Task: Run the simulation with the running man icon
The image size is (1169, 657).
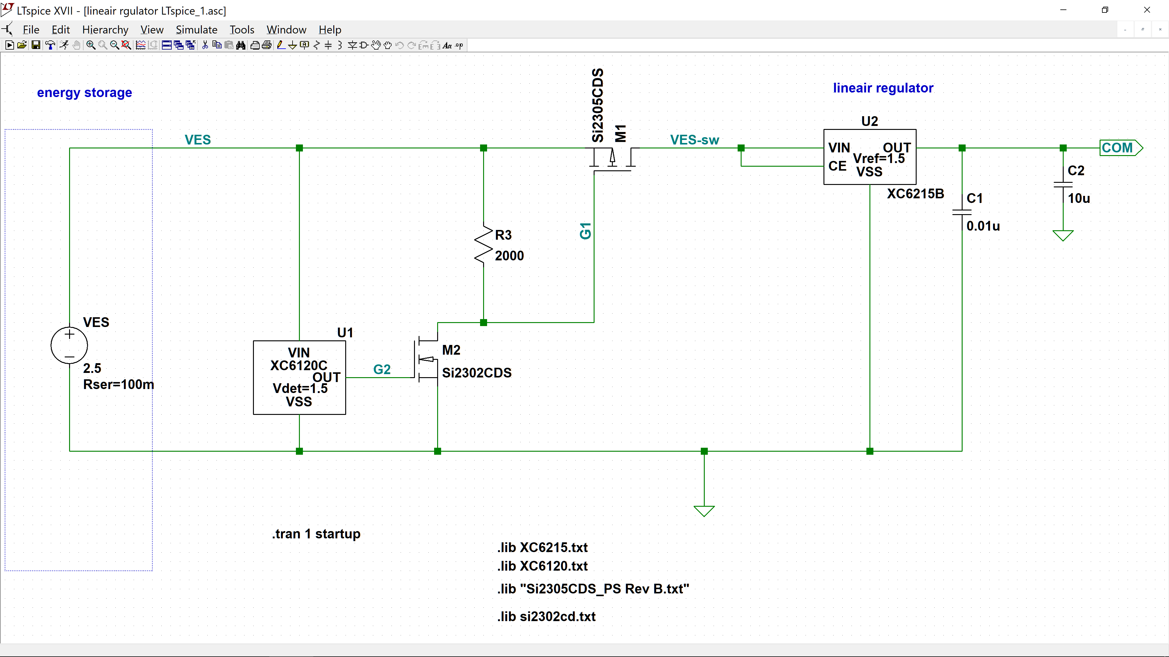Action: 64,45
